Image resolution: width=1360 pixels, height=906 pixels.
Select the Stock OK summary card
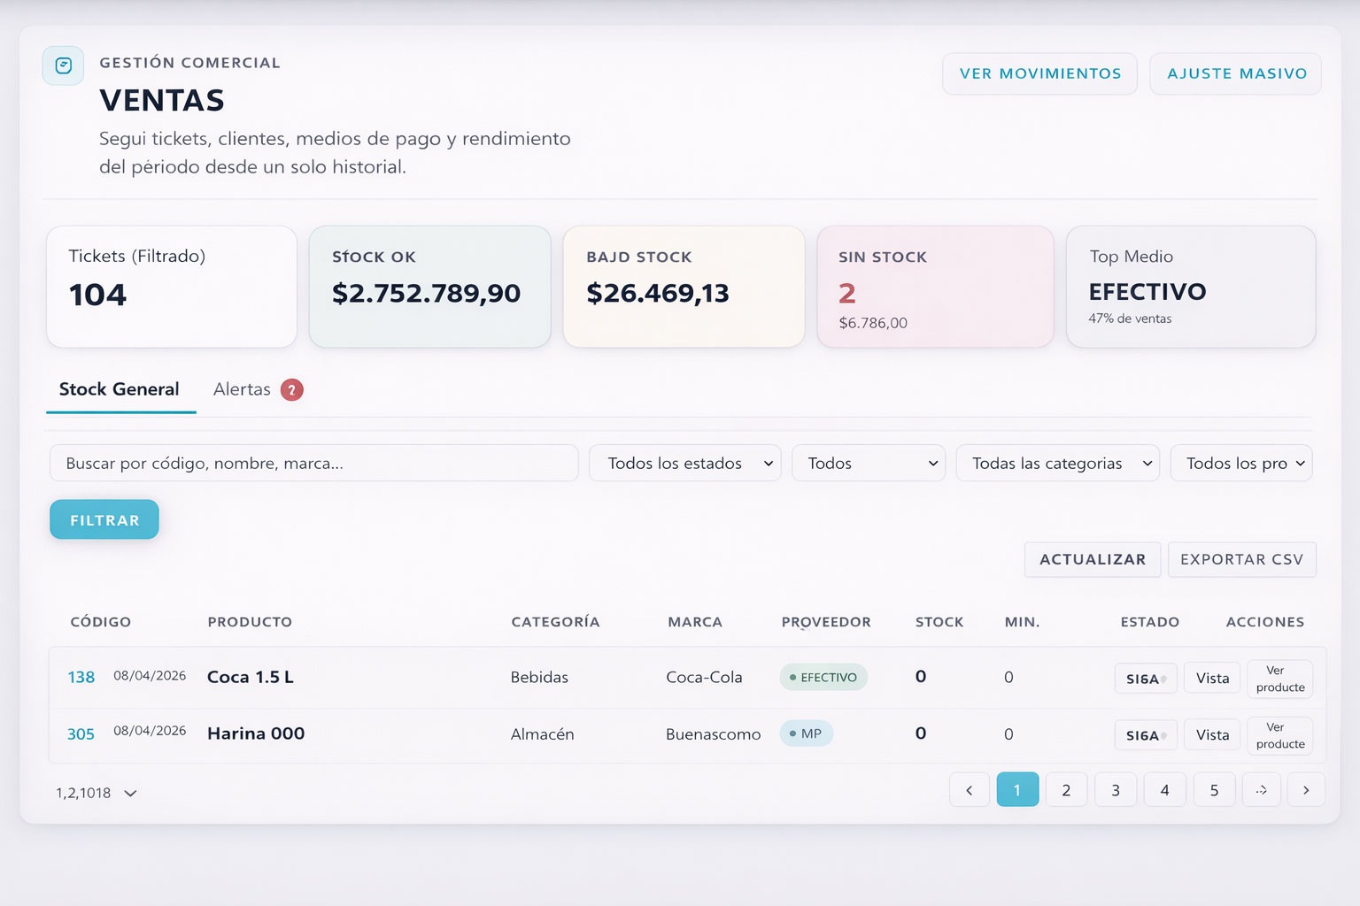tap(430, 287)
